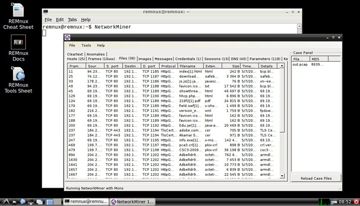Viewport: 360px width, 206px height.
Task: Switch to the Cleartext tab
Action: [x=75, y=54]
